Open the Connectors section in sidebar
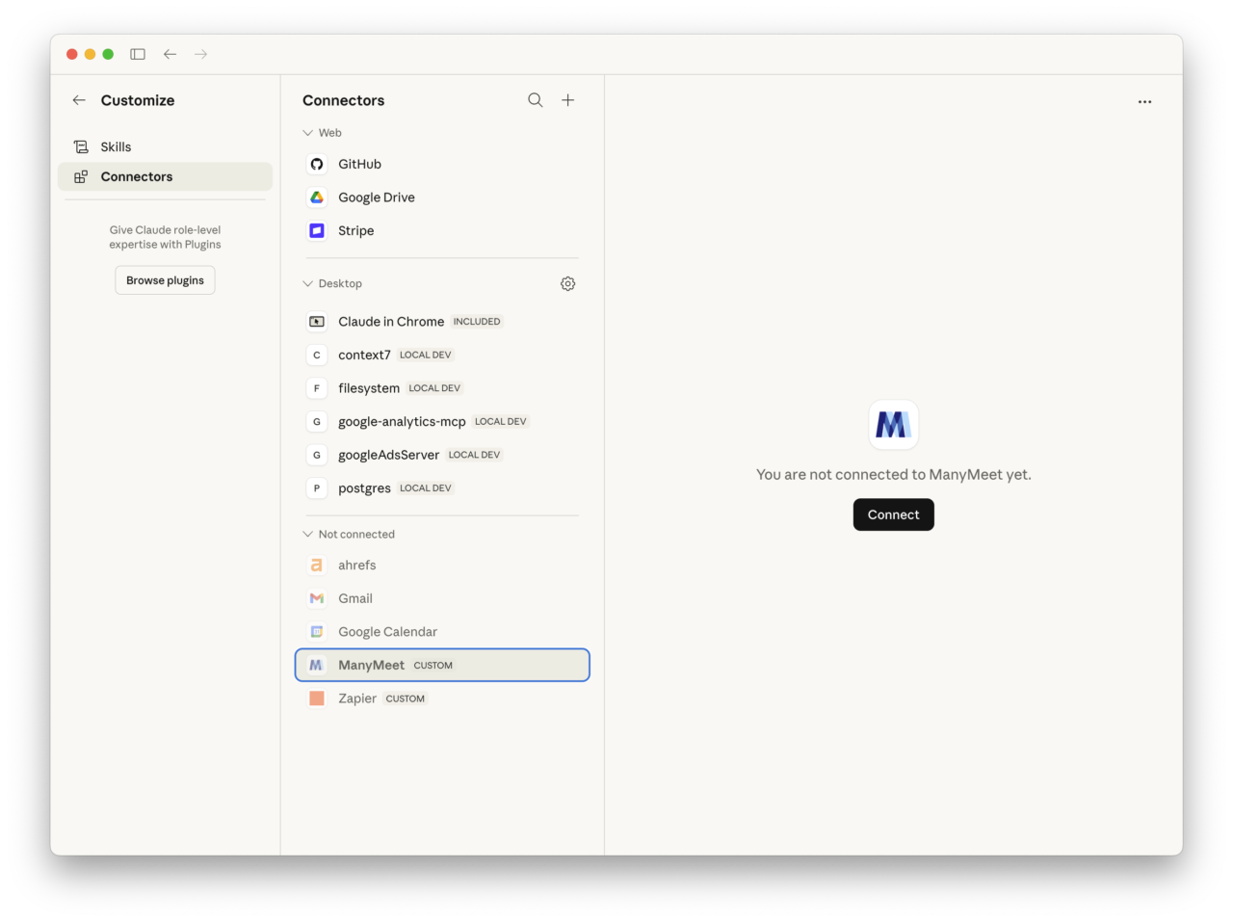The width and height of the screenshot is (1233, 922). [137, 176]
